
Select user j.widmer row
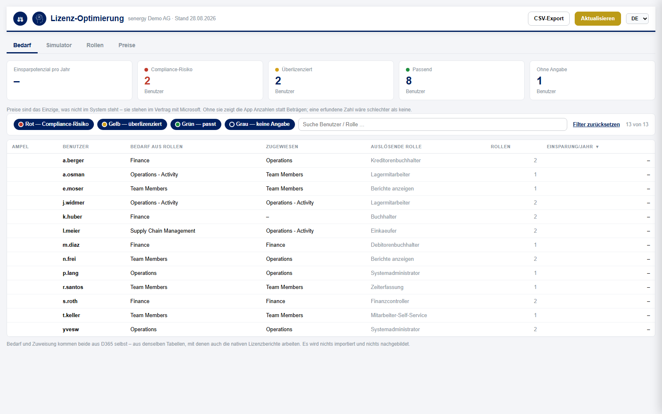tap(331, 203)
